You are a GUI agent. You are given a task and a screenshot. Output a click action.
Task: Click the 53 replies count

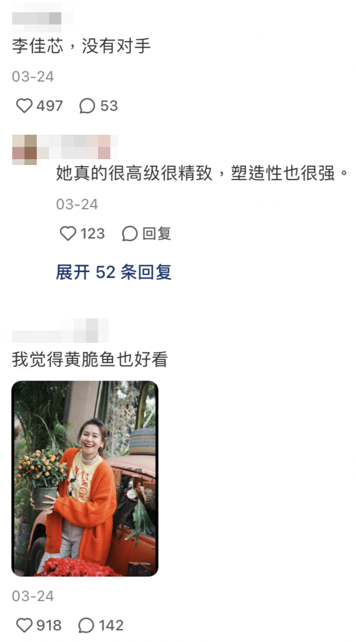coord(109,106)
